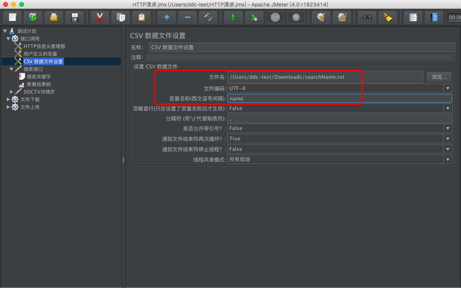Click the 浏览... browse button

click(x=439, y=77)
